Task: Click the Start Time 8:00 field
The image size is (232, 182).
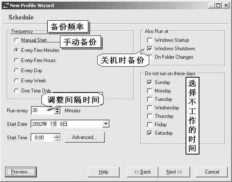Action: click(x=42, y=138)
